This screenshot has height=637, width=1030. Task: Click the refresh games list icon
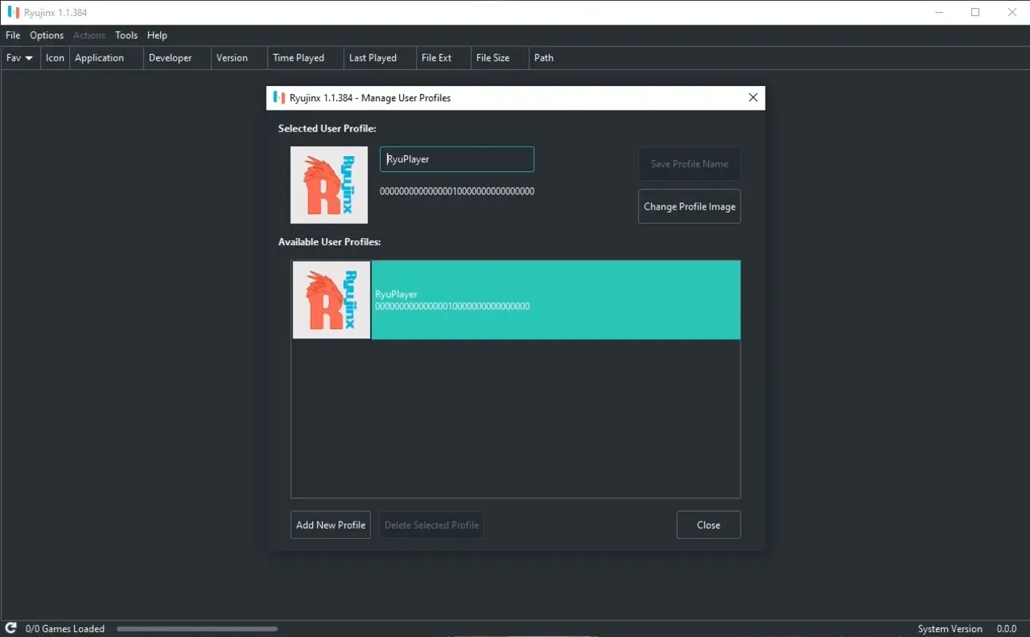point(9,628)
